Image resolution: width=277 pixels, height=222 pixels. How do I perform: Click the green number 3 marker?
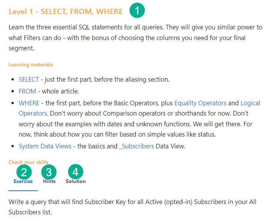point(49,172)
